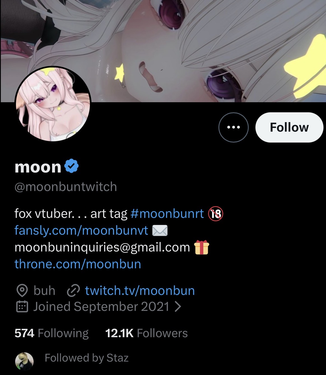
Task: Open the banner header image
Action: click(x=163, y=51)
